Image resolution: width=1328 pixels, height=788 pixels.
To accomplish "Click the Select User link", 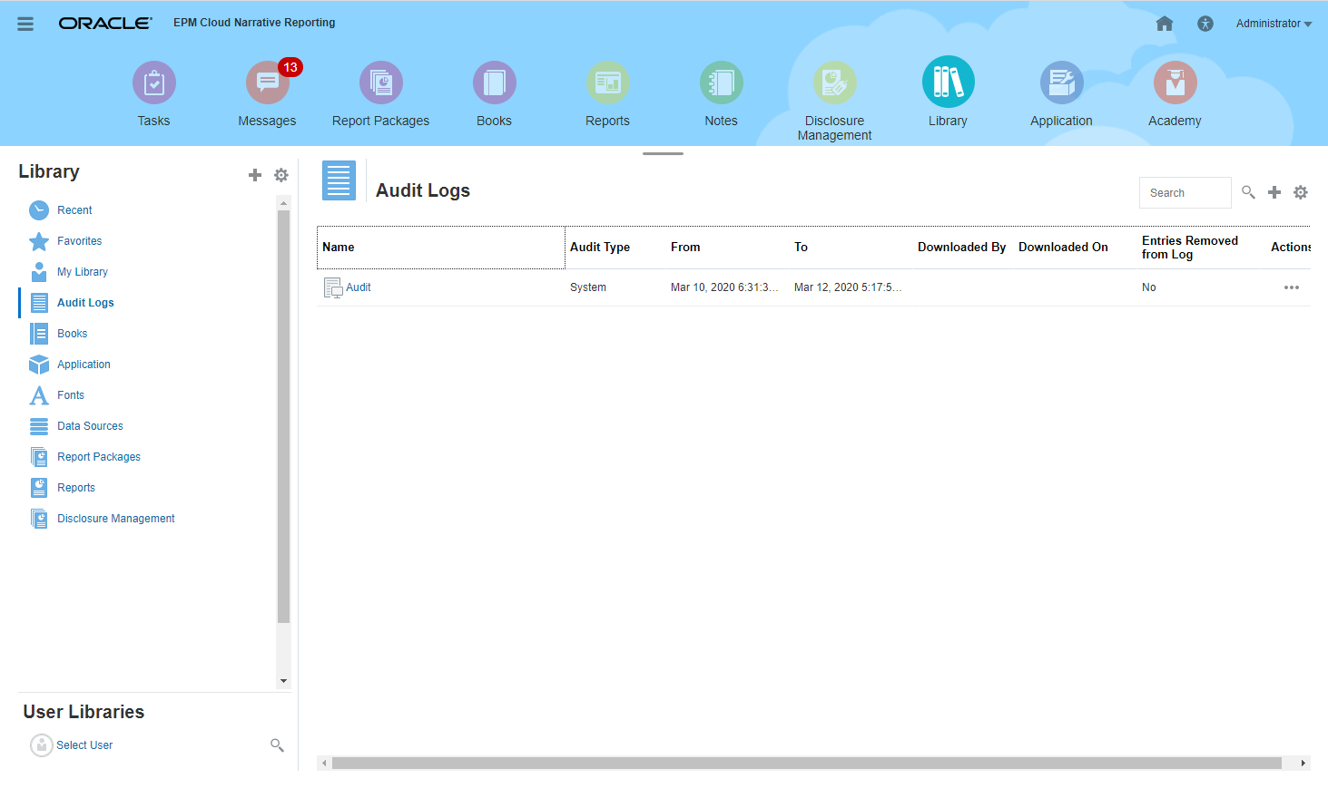I will 84,745.
